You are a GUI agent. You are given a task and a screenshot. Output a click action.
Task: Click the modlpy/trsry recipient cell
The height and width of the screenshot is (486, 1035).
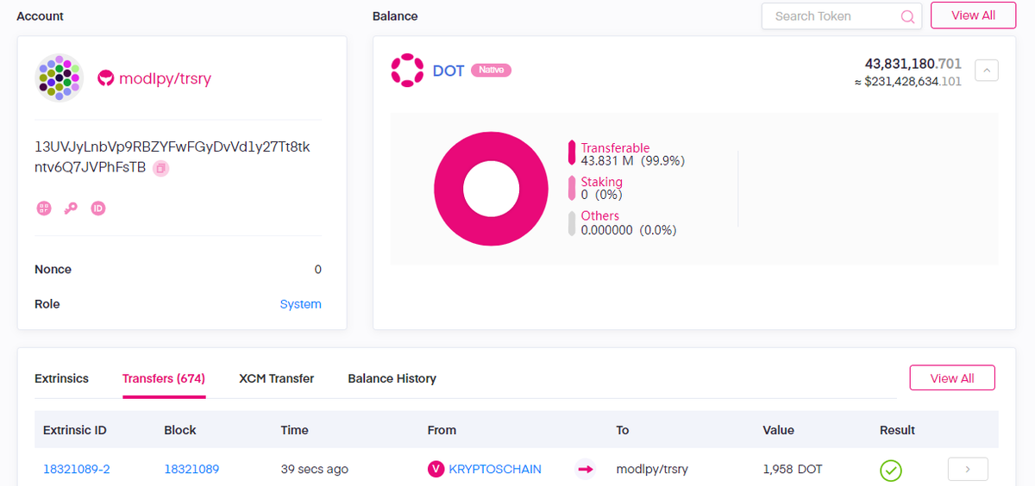[x=652, y=470]
